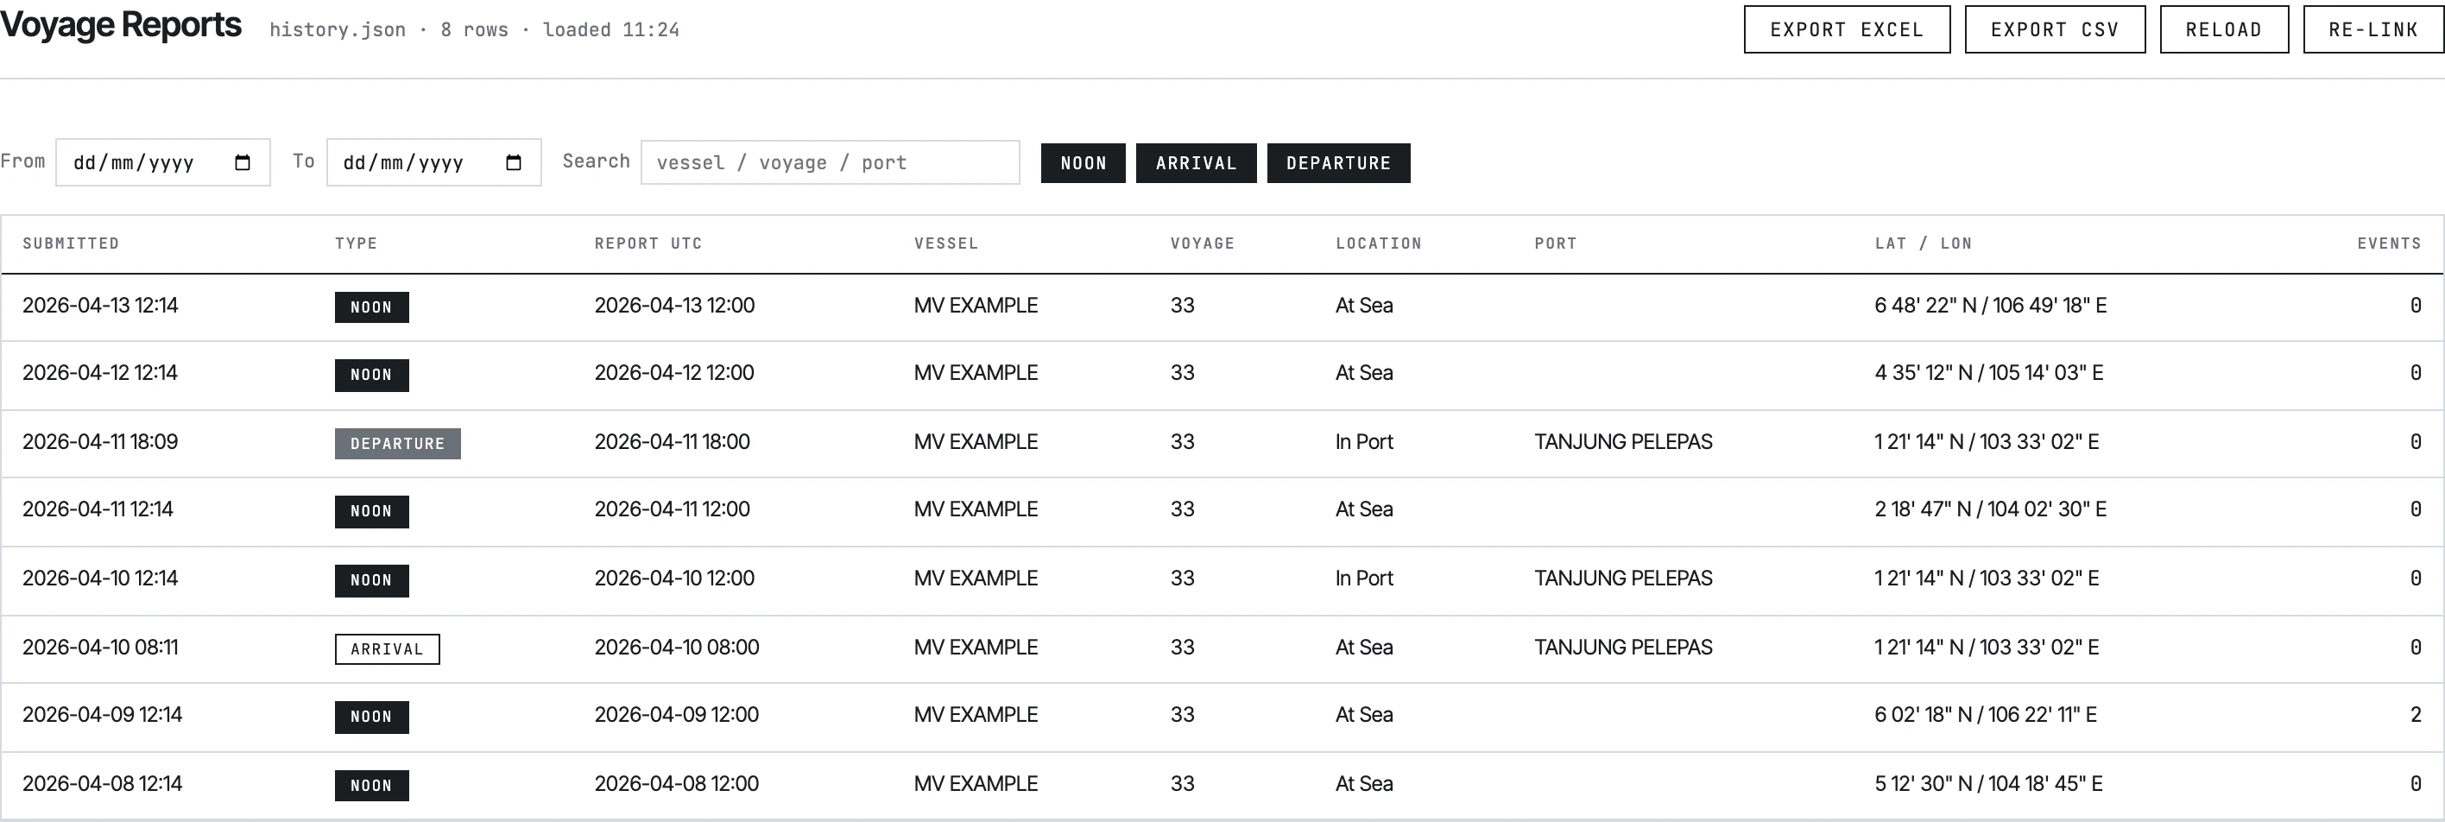Screen dimensions: 2445x822
Task: Click TANJUNG PELEPAS in the departure row
Action: [x=1623, y=442]
